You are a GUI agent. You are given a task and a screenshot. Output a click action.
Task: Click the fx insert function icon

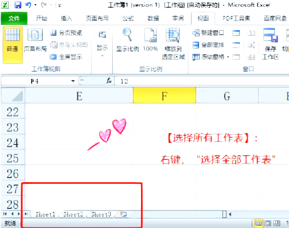(109, 81)
